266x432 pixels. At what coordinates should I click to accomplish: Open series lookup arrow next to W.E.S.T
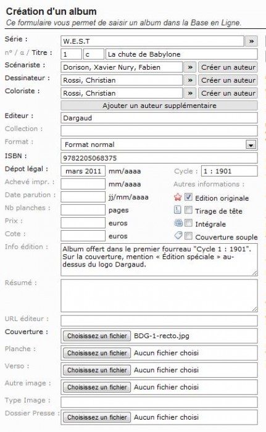tap(251, 41)
